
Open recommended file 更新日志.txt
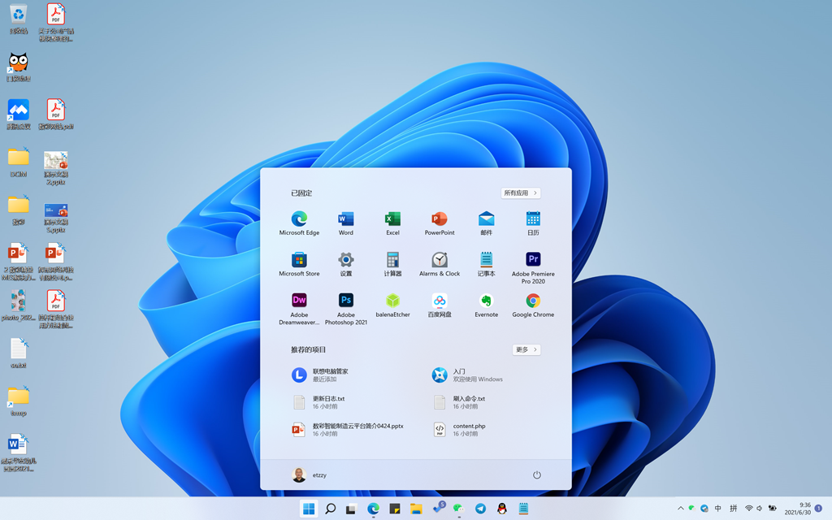pyautogui.click(x=318, y=402)
